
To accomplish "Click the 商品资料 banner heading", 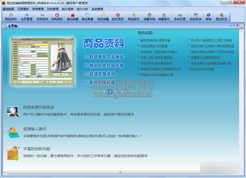I will pyautogui.click(x=104, y=43).
